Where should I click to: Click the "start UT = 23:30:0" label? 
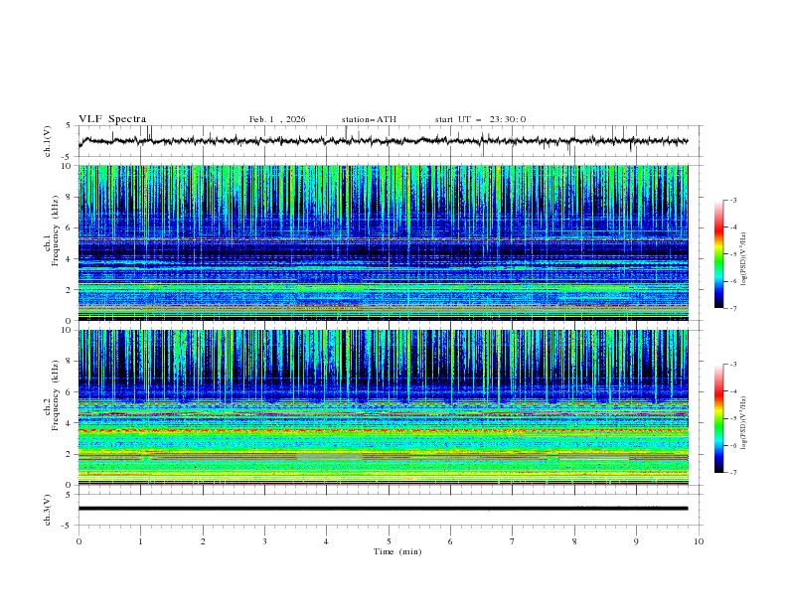pyautogui.click(x=480, y=119)
